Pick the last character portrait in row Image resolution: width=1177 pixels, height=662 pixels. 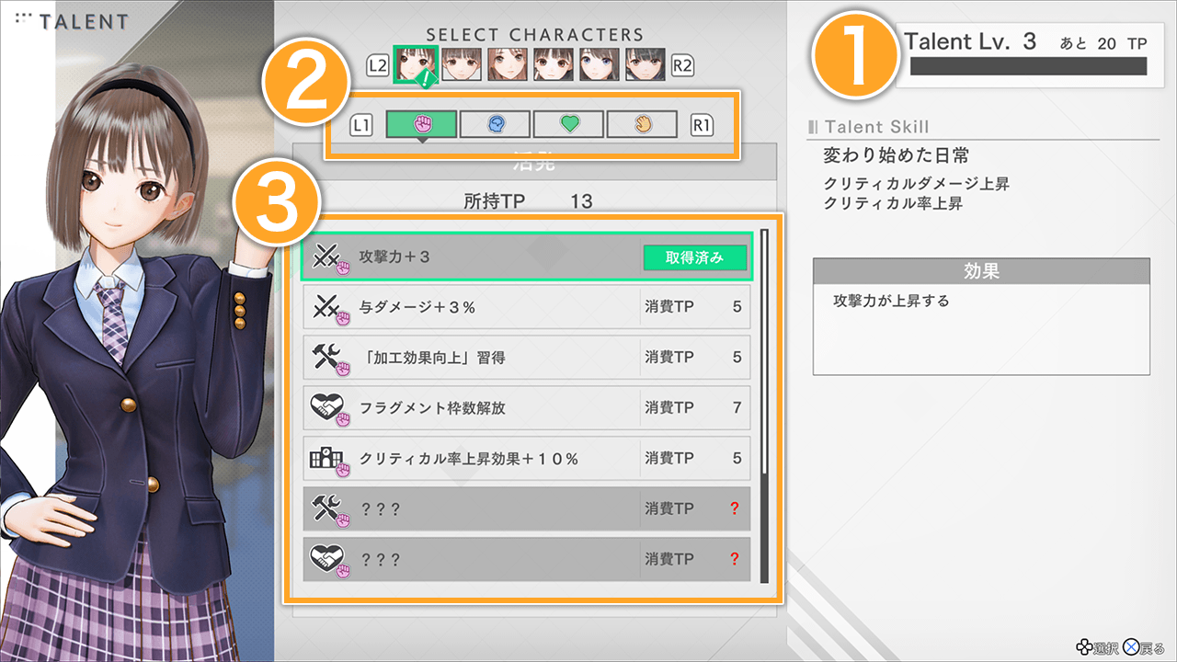pos(646,64)
